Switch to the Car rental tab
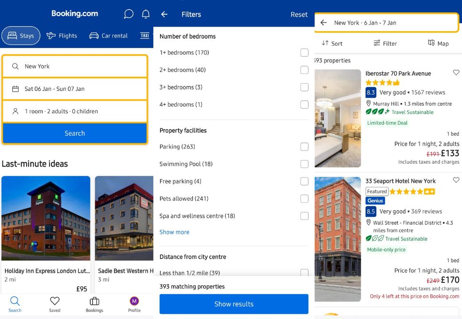The image size is (462, 319). tap(109, 36)
